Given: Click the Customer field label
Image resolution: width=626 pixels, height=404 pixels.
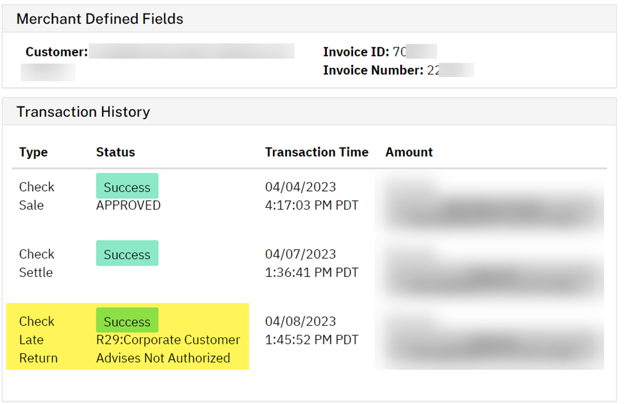Looking at the screenshot, I should tap(57, 52).
